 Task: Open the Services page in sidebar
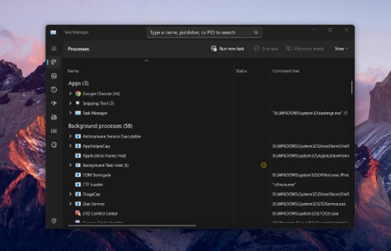click(54, 145)
